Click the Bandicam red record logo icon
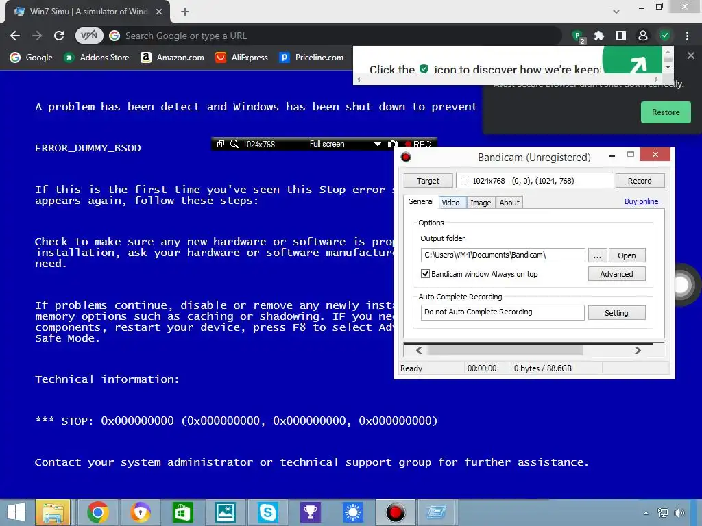Screen dimensions: 702x526 pos(406,157)
